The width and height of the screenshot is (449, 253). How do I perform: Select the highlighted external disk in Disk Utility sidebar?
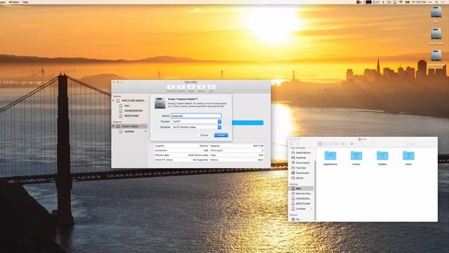click(x=130, y=126)
